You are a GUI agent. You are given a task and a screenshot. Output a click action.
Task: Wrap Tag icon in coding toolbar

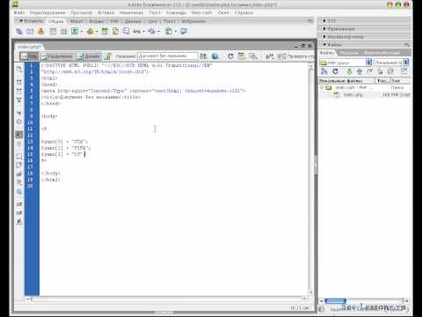point(19,174)
